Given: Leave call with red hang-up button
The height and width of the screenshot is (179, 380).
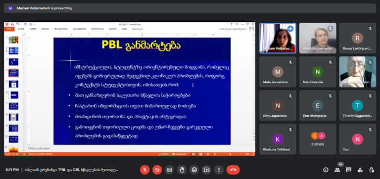Looking at the screenshot, I should (x=233, y=170).
